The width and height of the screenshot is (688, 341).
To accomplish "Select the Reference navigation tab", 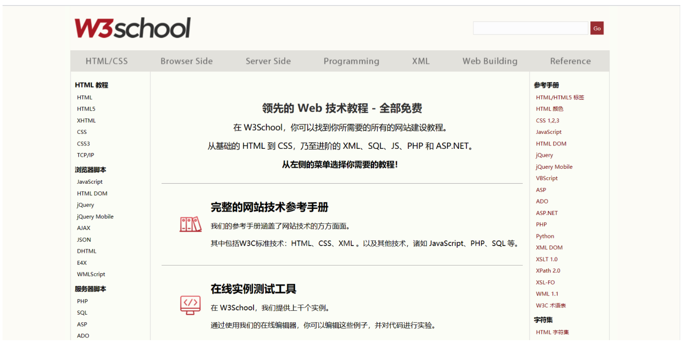I will 571,61.
